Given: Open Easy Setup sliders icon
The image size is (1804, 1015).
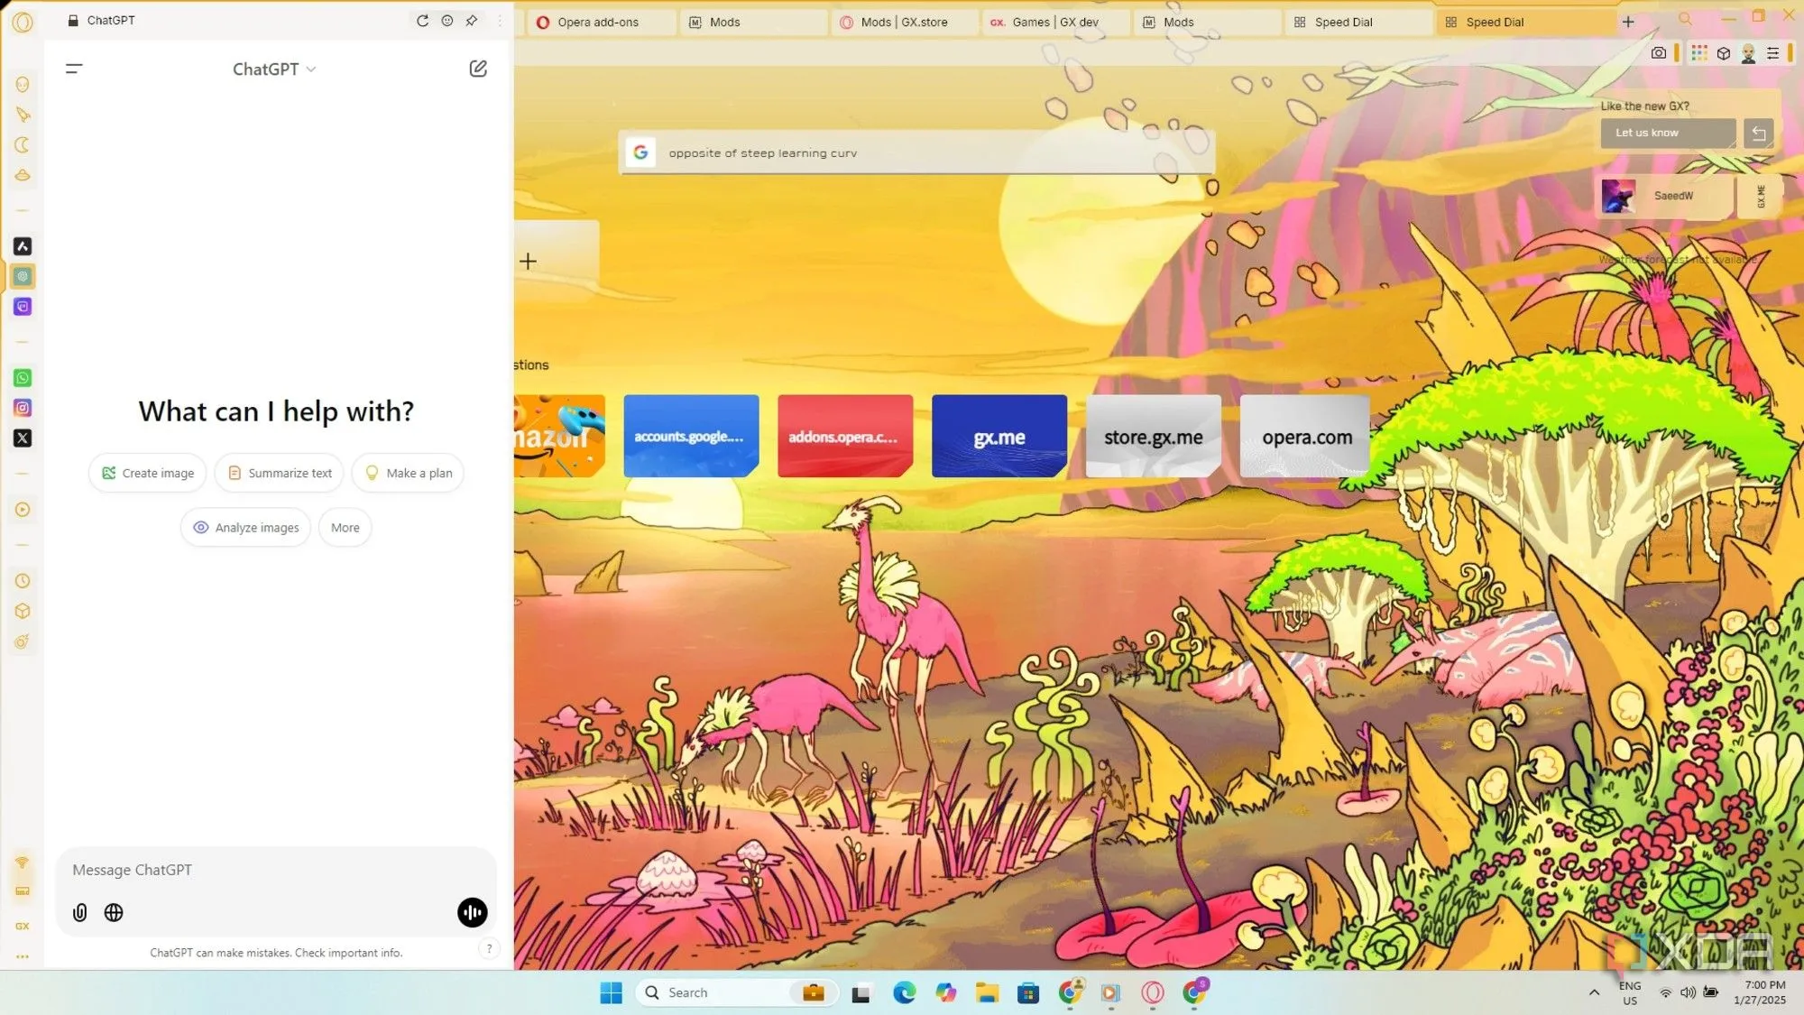Looking at the screenshot, I should [1772, 53].
